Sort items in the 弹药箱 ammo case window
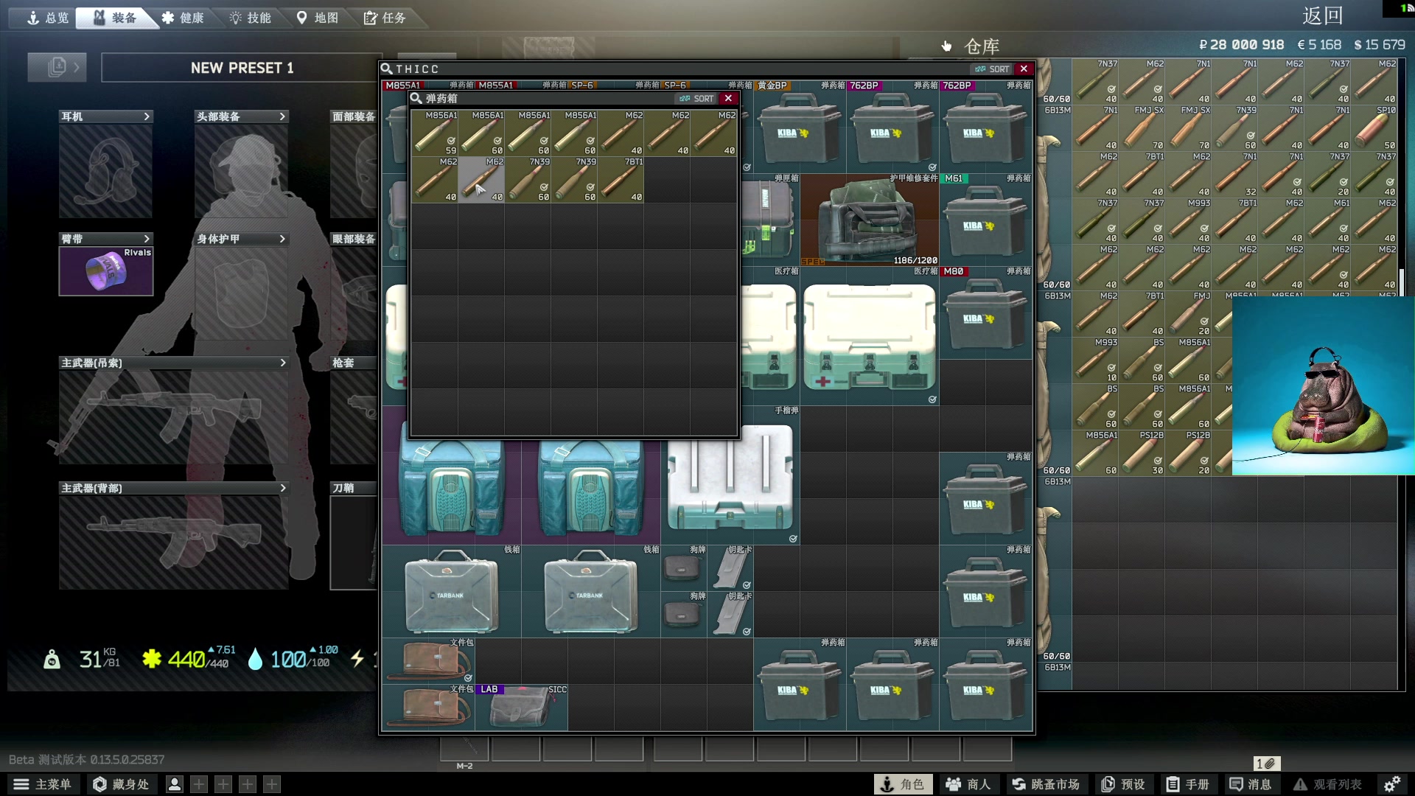 [x=697, y=99]
